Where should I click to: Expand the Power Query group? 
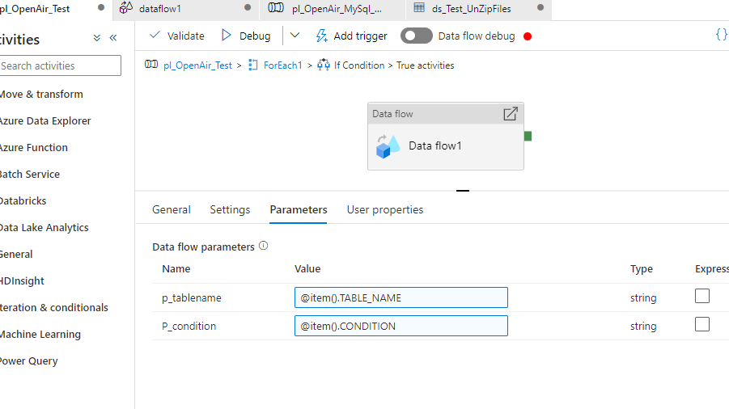coord(29,361)
